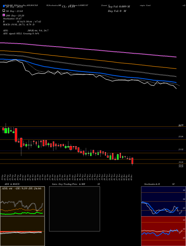Click the 'Intra Day Trading Price & MR' title

(68, 184)
